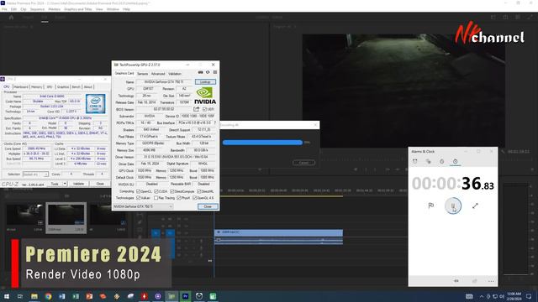
Task: Click the Tools button in CPU-Z
Action: [x=55, y=184]
